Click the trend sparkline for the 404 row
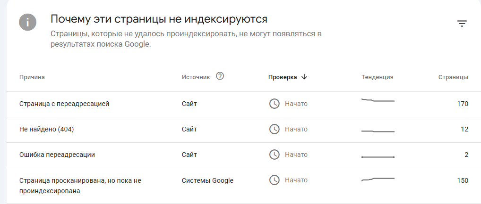 point(378,131)
